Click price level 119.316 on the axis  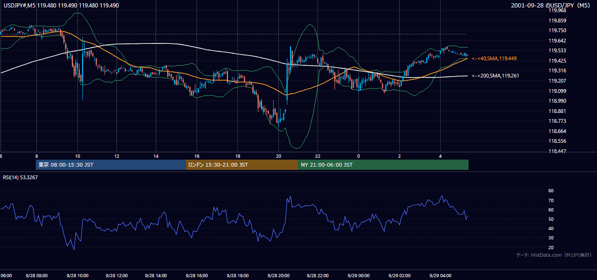point(557,71)
